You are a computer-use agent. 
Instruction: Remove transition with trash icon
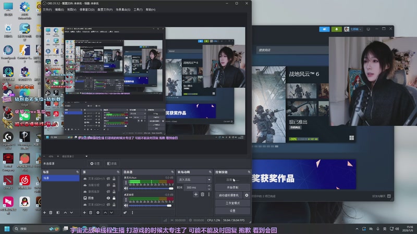pyautogui.click(x=202, y=194)
